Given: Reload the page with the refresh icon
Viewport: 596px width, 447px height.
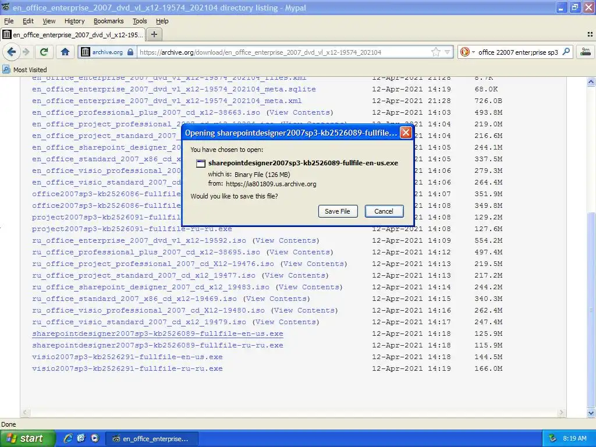Looking at the screenshot, I should point(44,52).
